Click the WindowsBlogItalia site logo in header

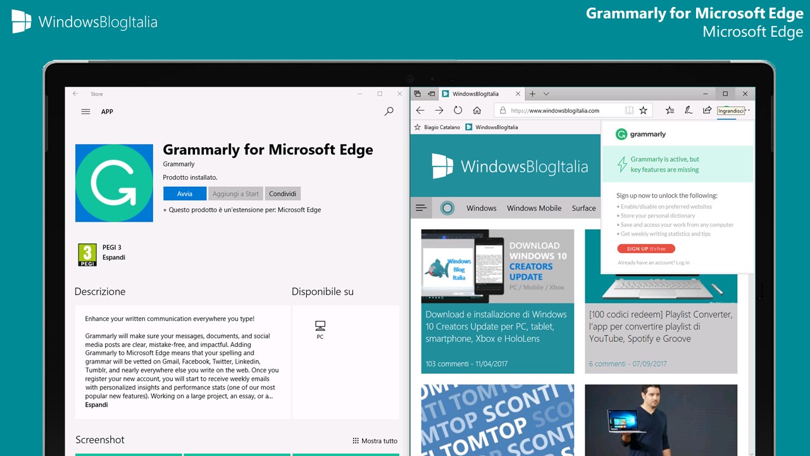510,166
